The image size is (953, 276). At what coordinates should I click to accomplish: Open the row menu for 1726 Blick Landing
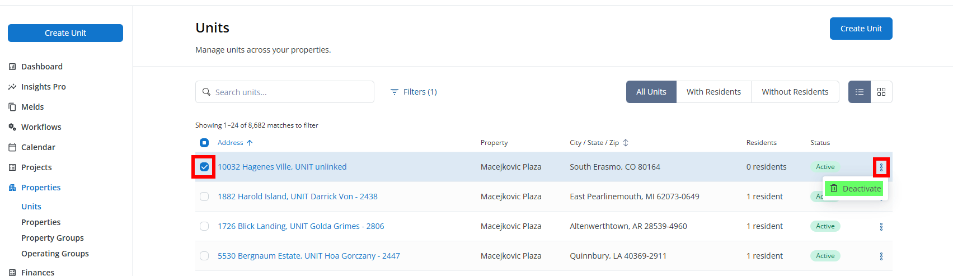[x=881, y=227]
